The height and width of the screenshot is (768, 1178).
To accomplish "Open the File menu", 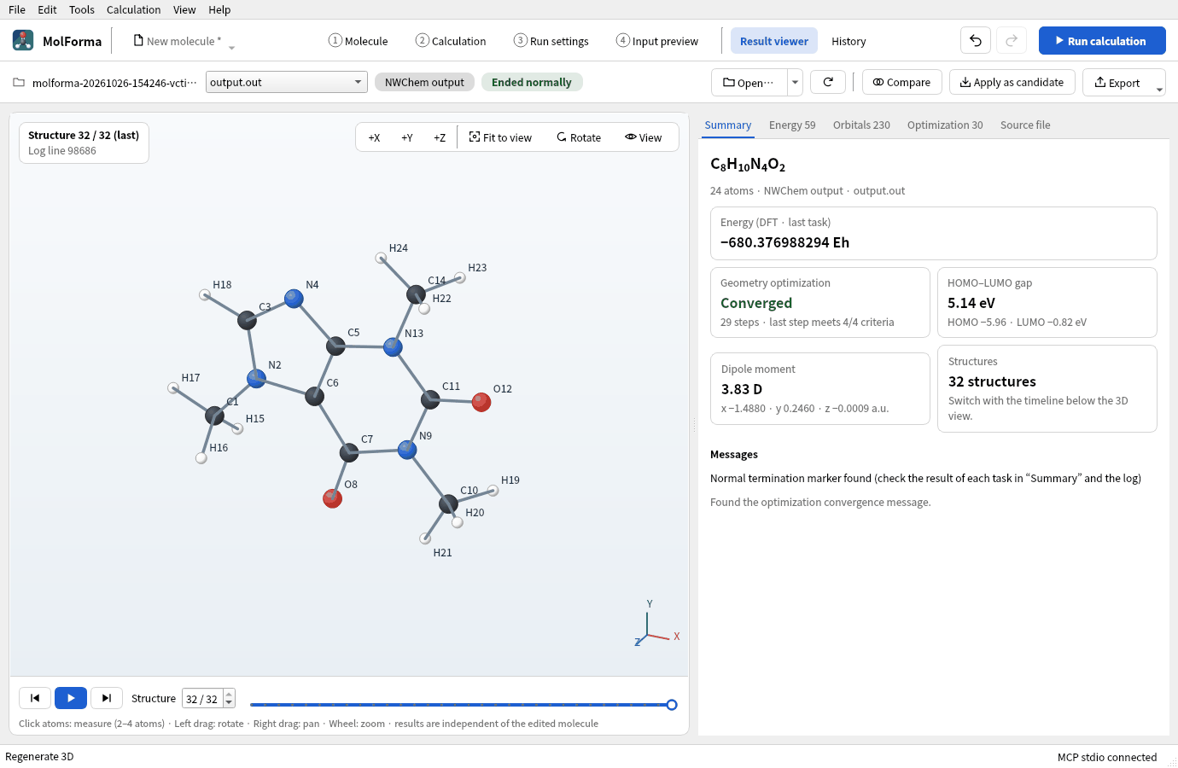I will (17, 9).
